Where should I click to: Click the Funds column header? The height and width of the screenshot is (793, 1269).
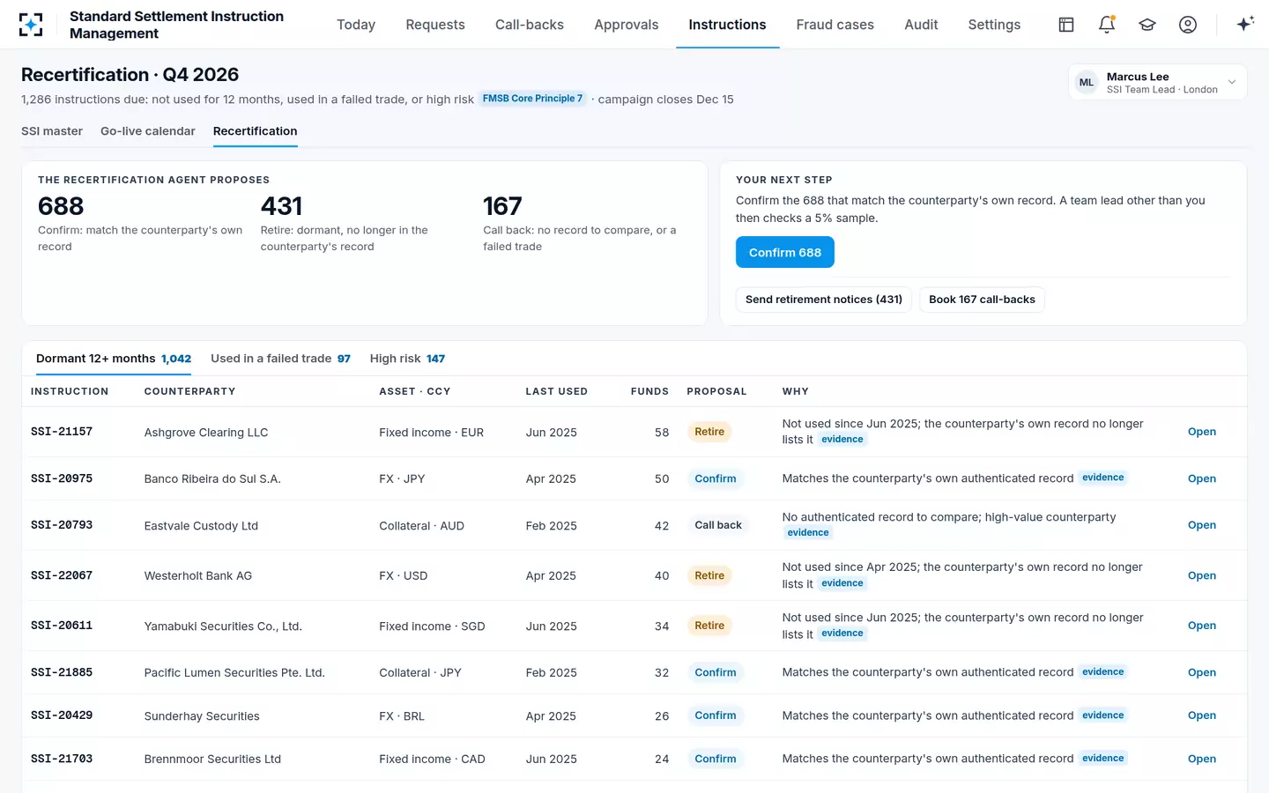coord(649,391)
